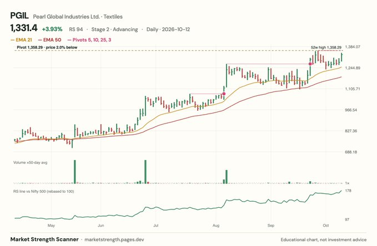Click the 1,384.07 price axis label
This screenshot has width=377, height=246.
point(353,47)
